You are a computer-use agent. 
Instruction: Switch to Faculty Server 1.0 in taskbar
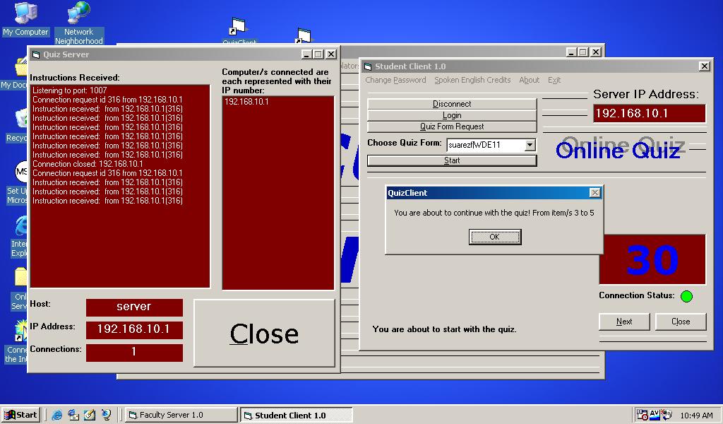pyautogui.click(x=181, y=415)
